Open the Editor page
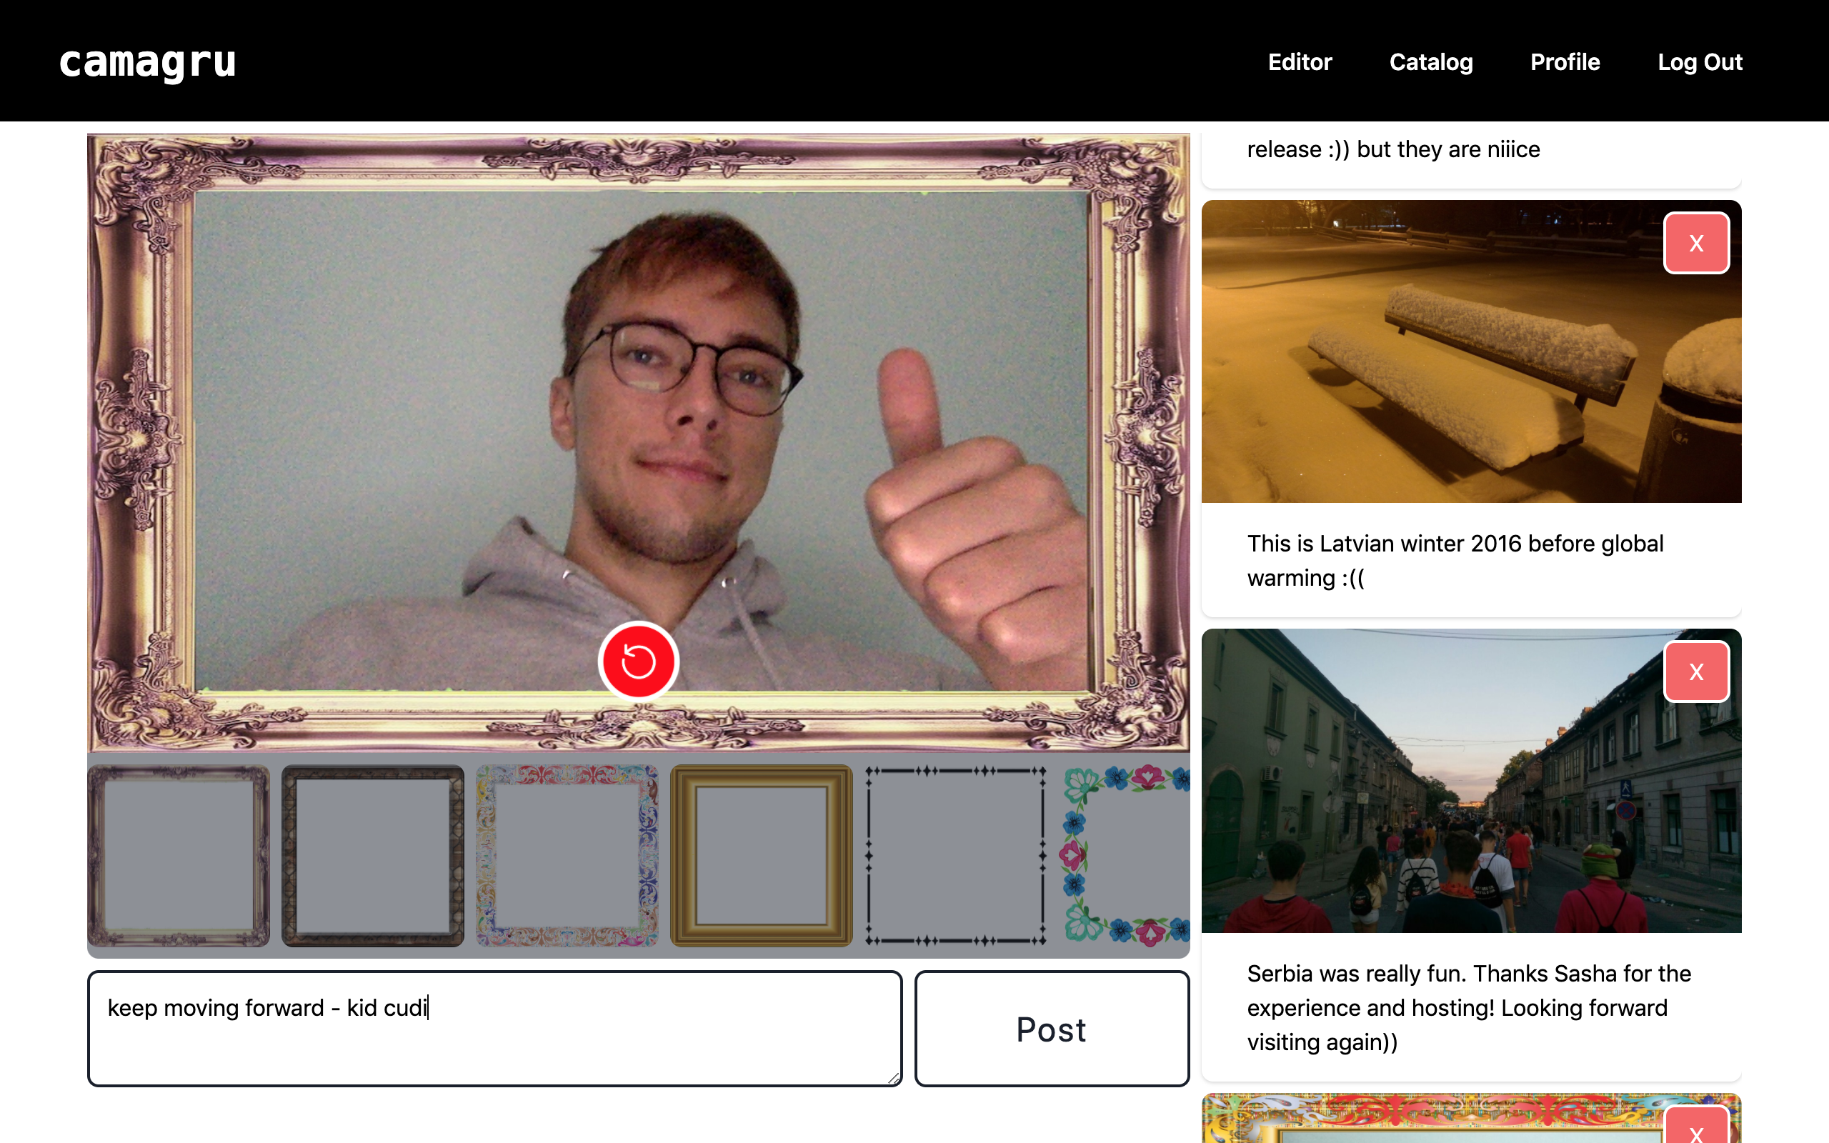Image resolution: width=1829 pixels, height=1143 pixels. pyautogui.click(x=1299, y=62)
